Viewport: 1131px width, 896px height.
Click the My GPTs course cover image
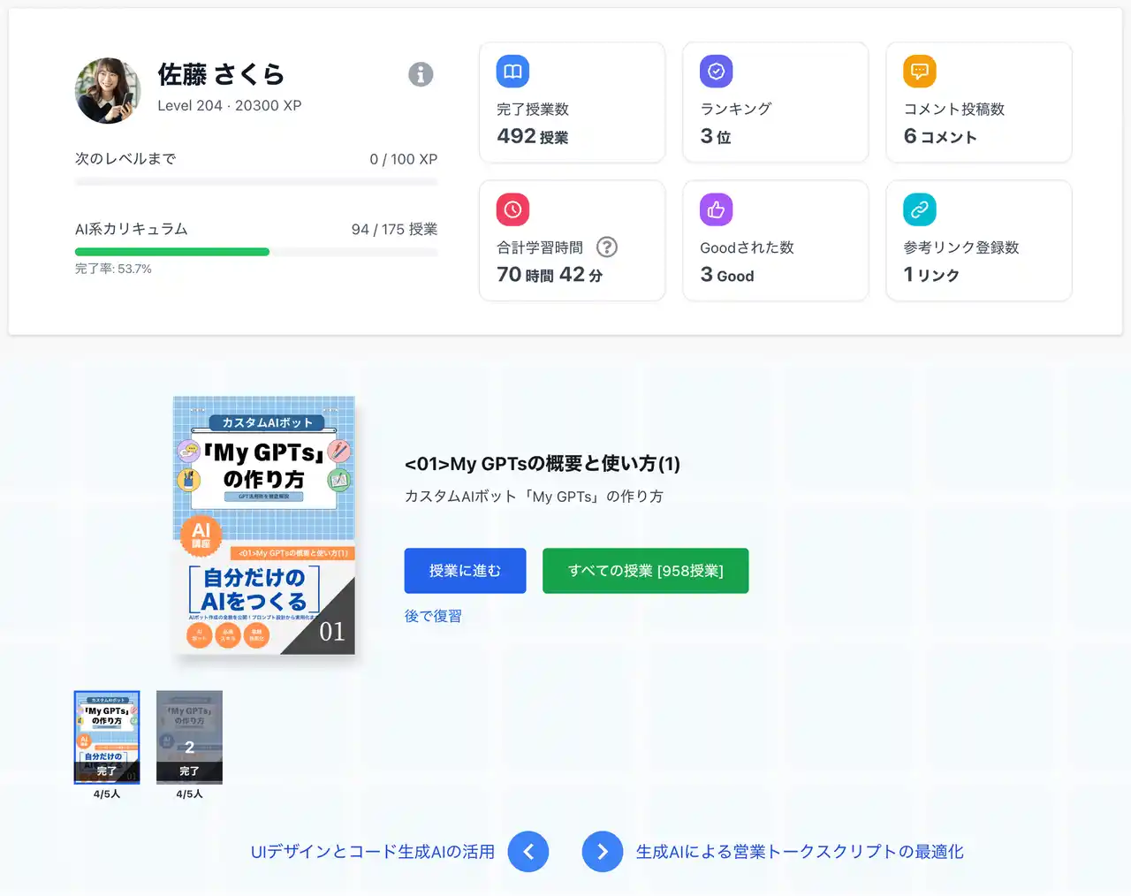(x=263, y=528)
